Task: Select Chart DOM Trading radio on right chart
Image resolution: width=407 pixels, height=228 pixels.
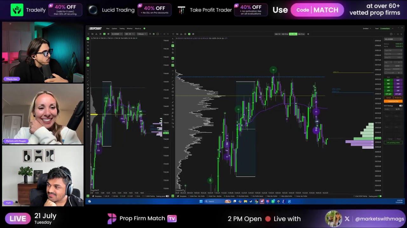Action: point(361,196)
